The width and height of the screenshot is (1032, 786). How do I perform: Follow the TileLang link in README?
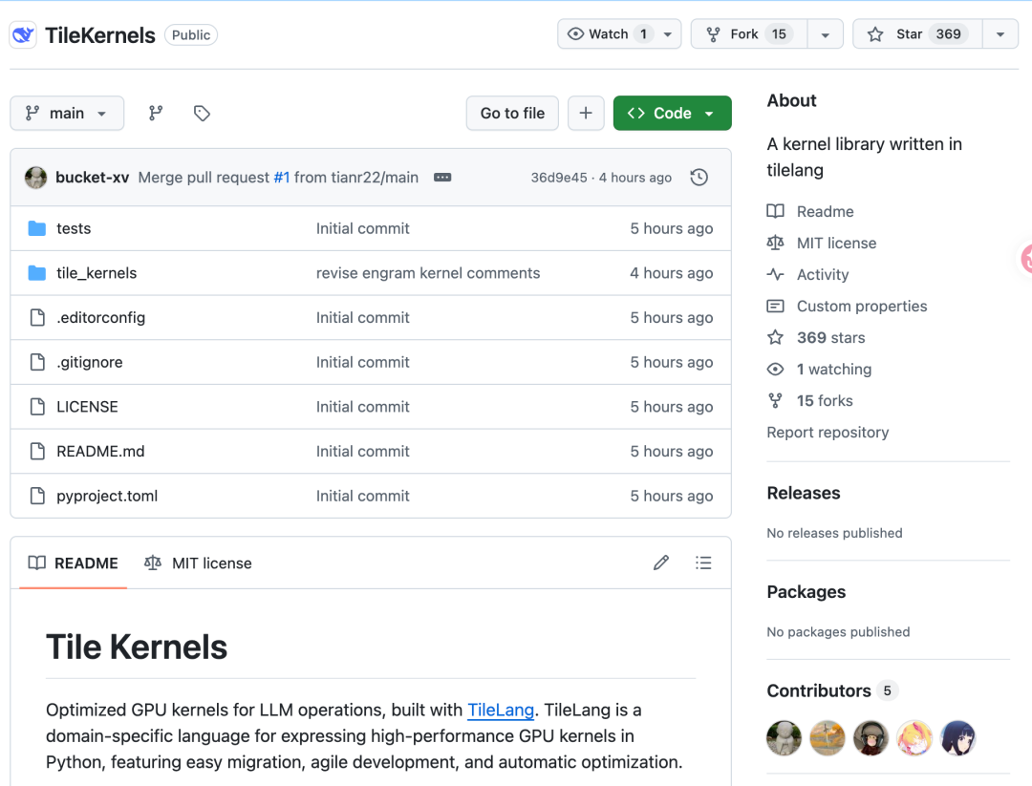500,711
